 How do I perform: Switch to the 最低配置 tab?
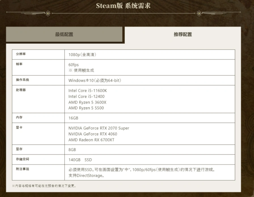click(x=64, y=34)
